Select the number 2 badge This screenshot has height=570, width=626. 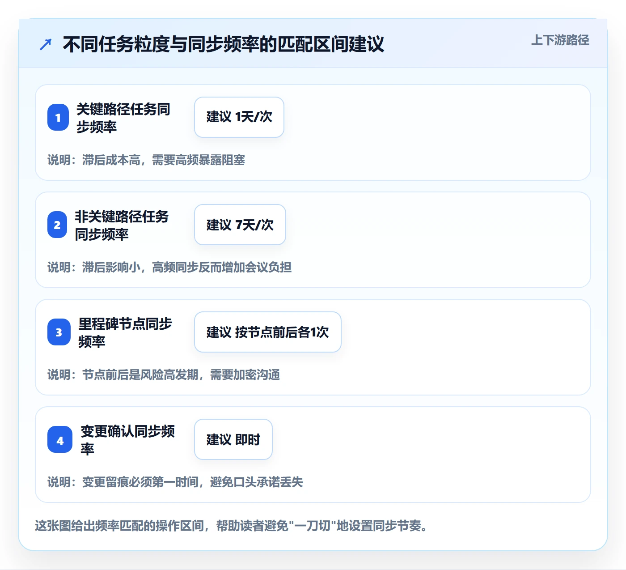[x=57, y=225]
